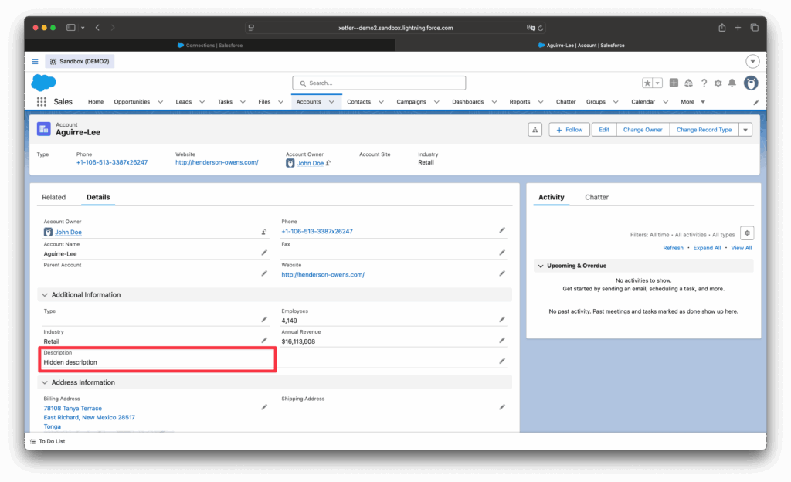Toggle the Safari sidebar button
Viewport: 791px width, 482px height.
point(71,28)
